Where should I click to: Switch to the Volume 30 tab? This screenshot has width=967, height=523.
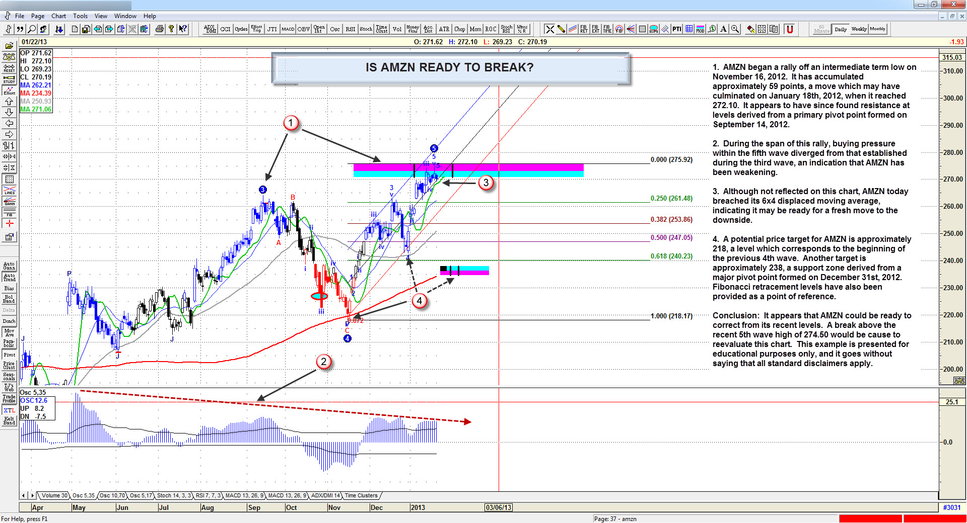click(x=54, y=496)
